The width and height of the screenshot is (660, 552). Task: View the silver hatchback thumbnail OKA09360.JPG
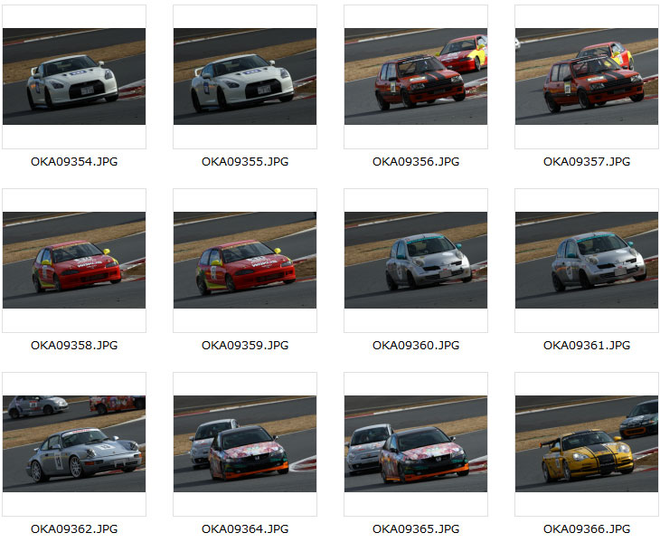pyautogui.click(x=416, y=260)
